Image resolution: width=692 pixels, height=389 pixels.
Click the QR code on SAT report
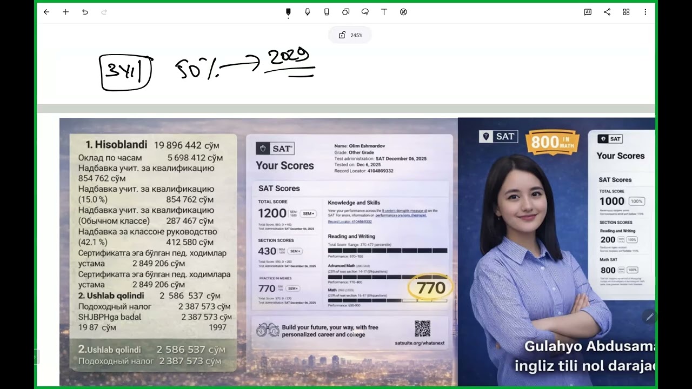click(422, 328)
